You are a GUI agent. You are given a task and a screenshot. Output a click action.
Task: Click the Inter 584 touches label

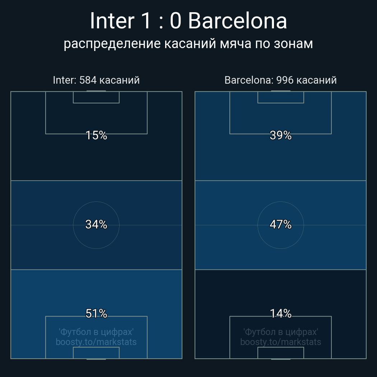pyautogui.click(x=96, y=80)
